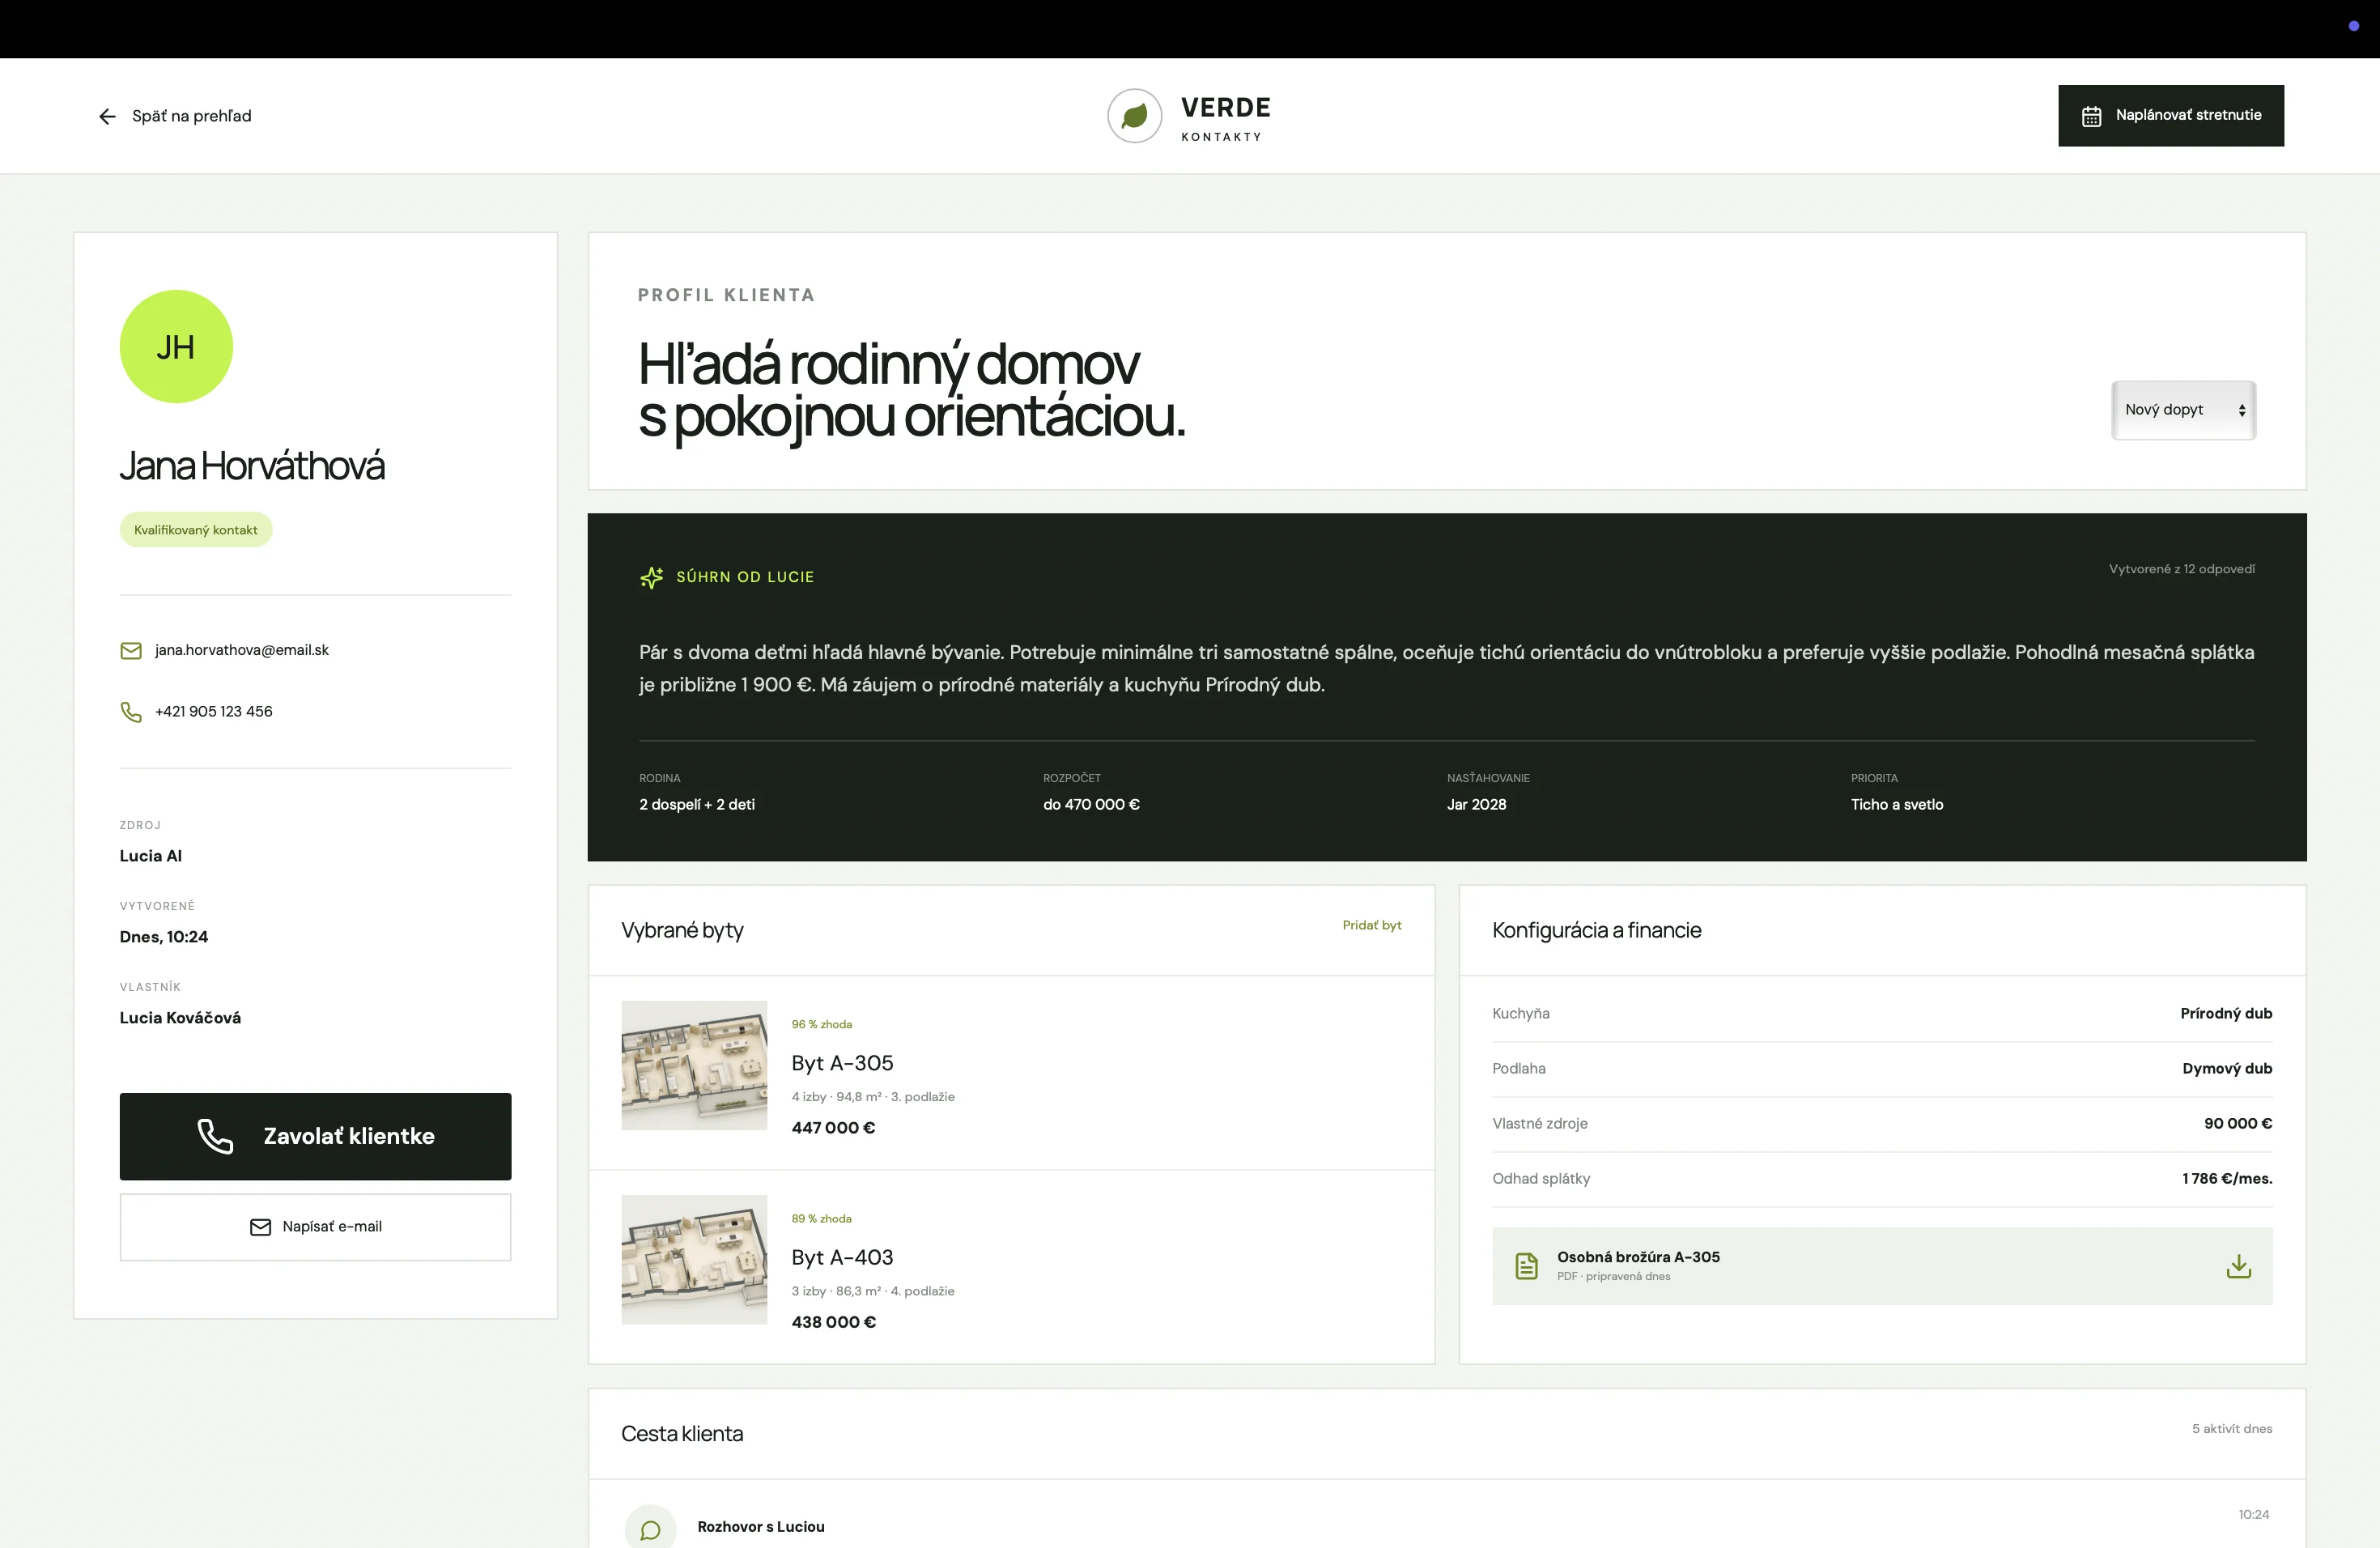Image resolution: width=2380 pixels, height=1548 pixels.
Task: Click the sparkle icon next to Súhrn od Lucie
Action: point(651,577)
